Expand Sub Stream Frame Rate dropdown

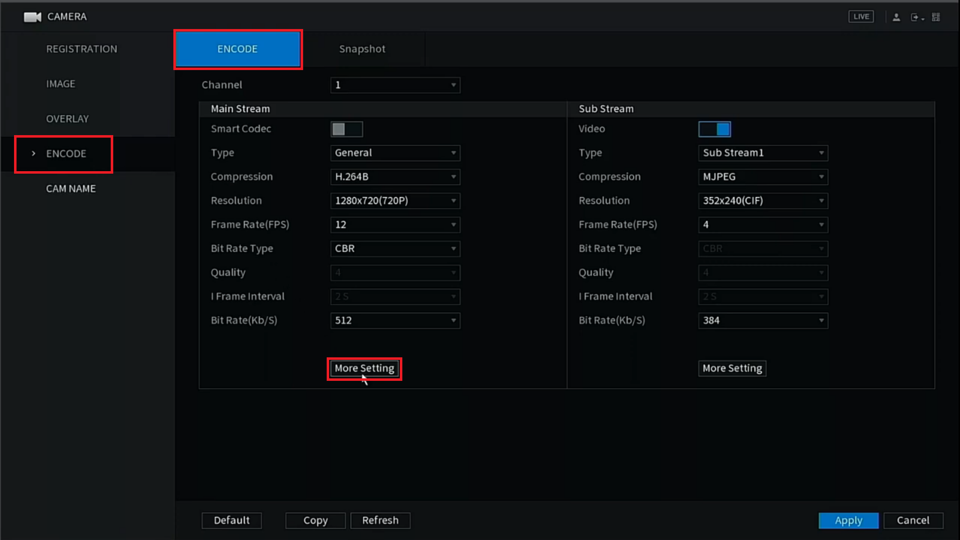(x=763, y=225)
